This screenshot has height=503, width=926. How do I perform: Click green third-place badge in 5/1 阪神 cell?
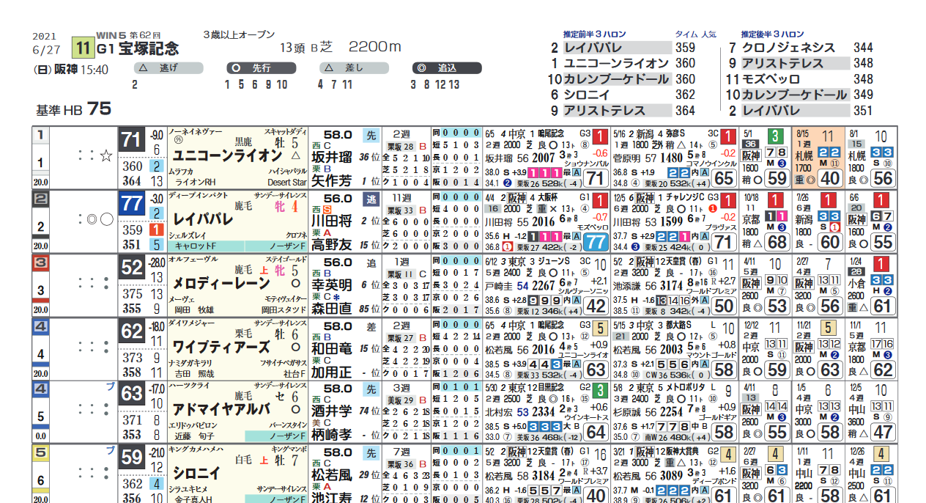tap(774, 136)
